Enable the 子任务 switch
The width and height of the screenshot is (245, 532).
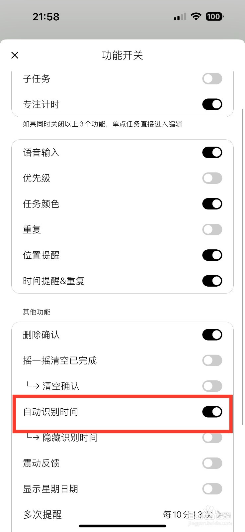(x=212, y=79)
